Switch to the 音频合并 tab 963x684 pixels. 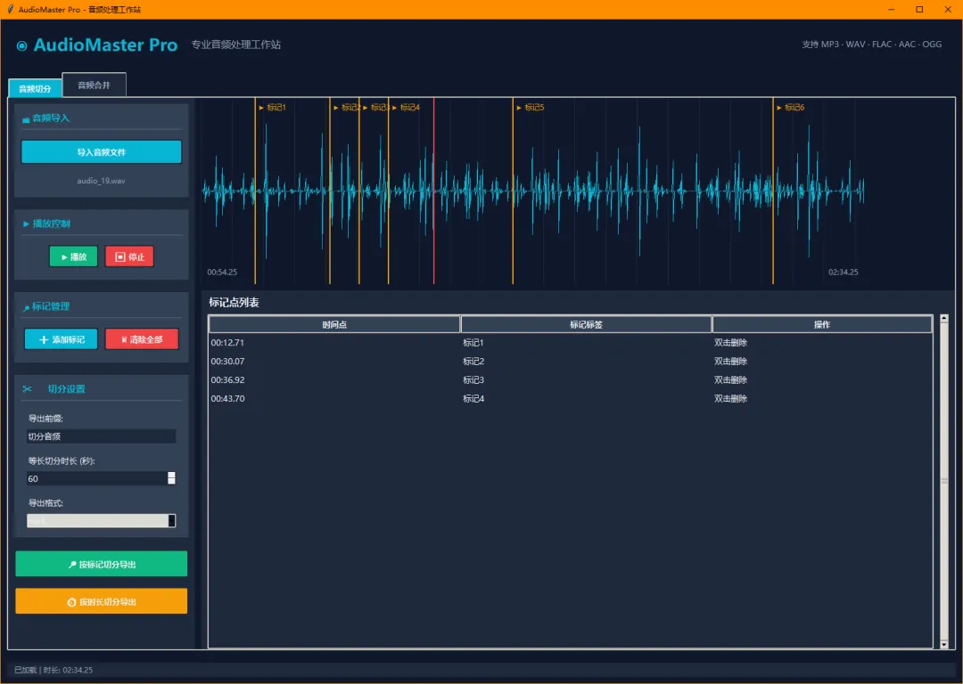[94, 85]
